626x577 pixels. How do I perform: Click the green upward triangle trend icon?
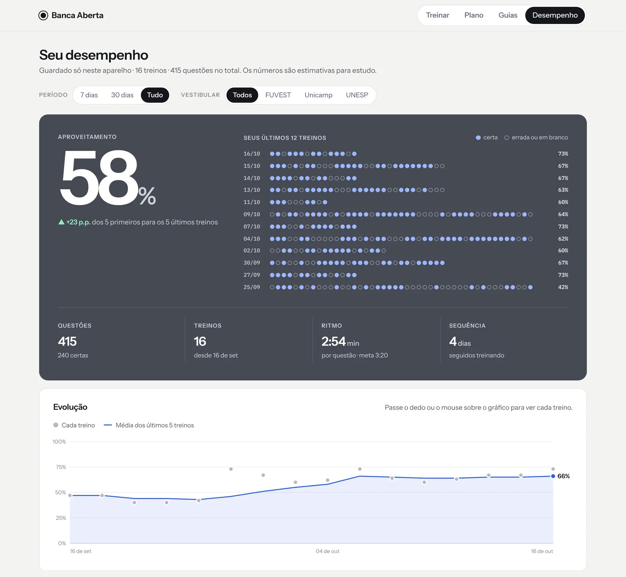point(61,222)
